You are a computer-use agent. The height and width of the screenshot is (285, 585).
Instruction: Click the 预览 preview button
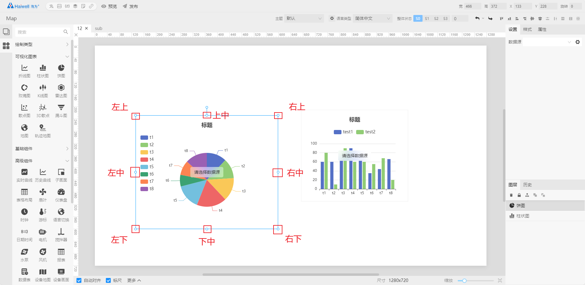pyautogui.click(x=109, y=6)
